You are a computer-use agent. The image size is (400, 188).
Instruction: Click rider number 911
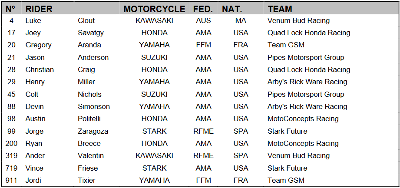tap(11, 180)
